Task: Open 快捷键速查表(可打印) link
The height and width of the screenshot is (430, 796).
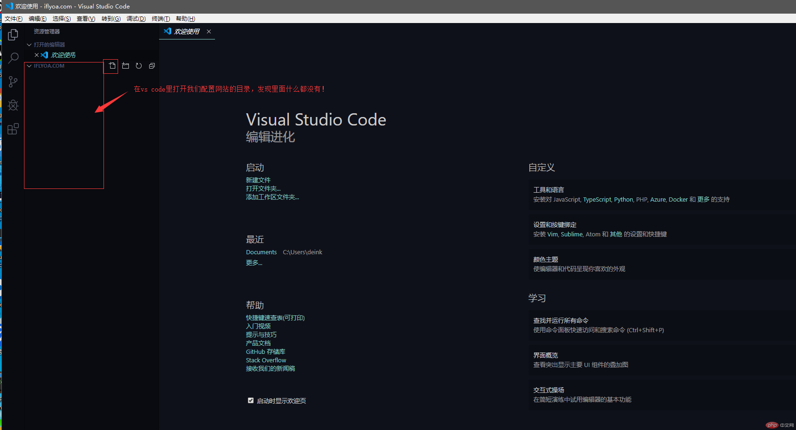Action: coord(275,318)
